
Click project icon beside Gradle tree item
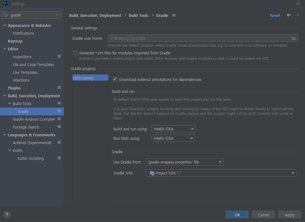(x=59, y=111)
